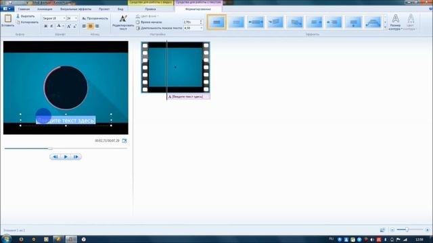Open the Segoe UI font family dropdown
Image resolution: width=433 pixels, height=243 pixels.
click(64, 18)
